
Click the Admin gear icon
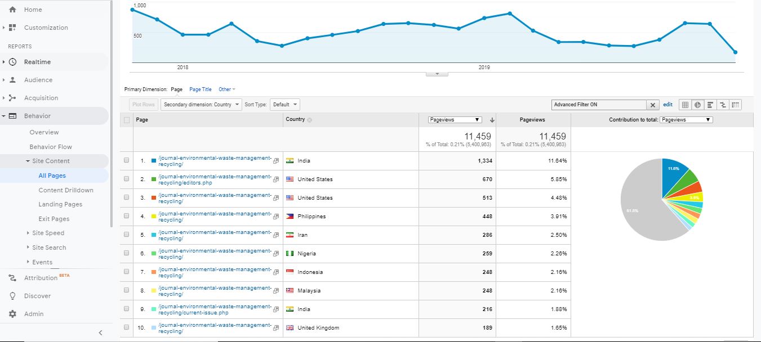point(12,314)
